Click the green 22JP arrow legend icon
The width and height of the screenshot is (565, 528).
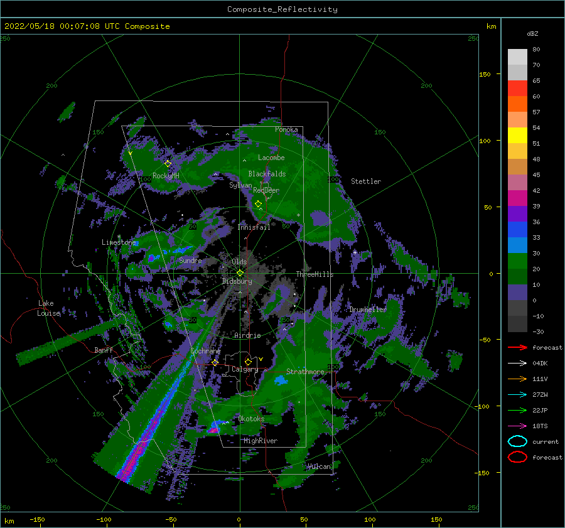517,410
